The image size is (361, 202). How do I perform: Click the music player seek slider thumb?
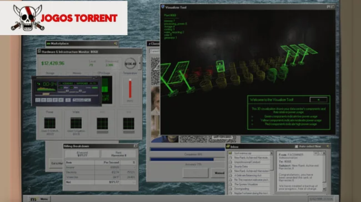[46, 94]
